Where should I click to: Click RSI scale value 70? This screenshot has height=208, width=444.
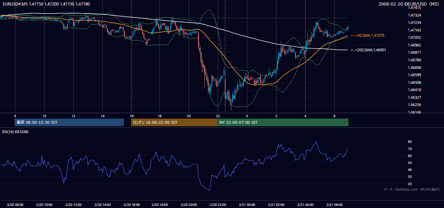point(410,149)
